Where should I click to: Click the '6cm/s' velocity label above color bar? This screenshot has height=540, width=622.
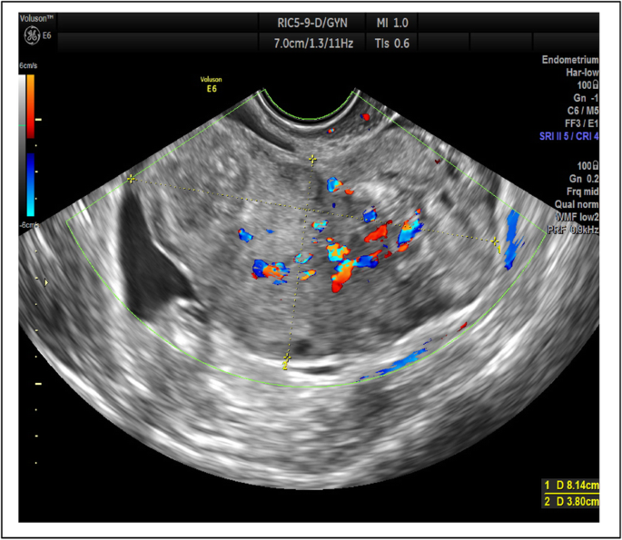[x=28, y=66]
